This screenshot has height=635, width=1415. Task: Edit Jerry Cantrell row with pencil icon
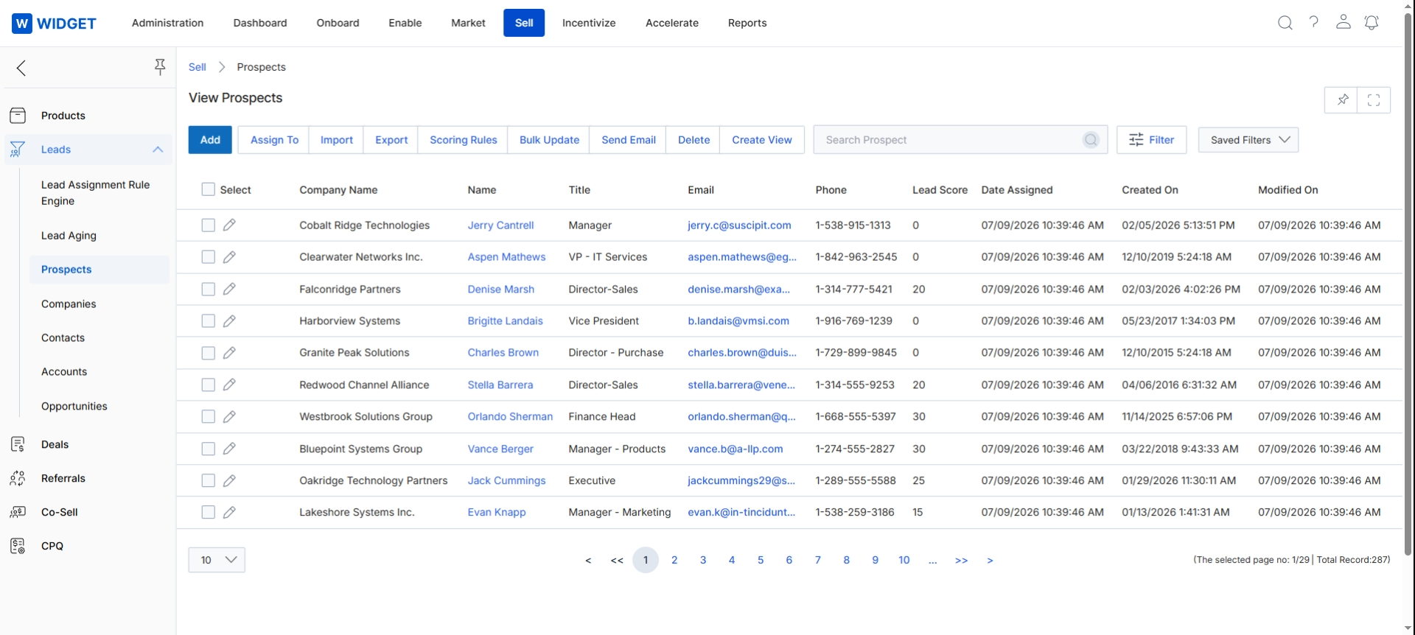click(229, 225)
